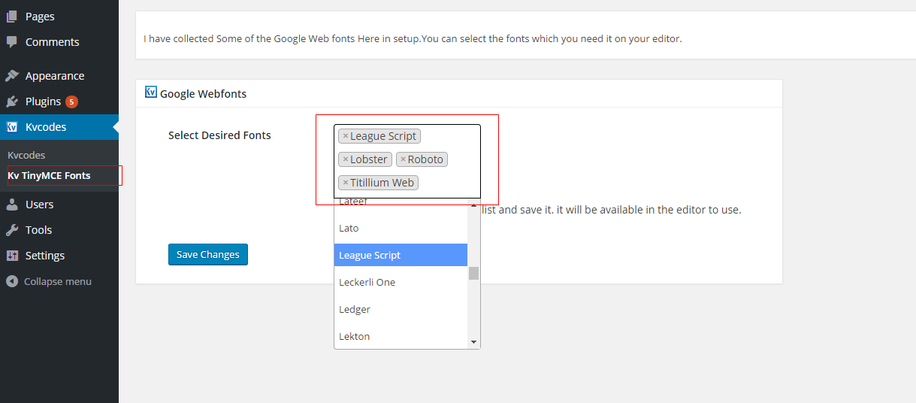Remove the Roboto font tag

point(403,159)
